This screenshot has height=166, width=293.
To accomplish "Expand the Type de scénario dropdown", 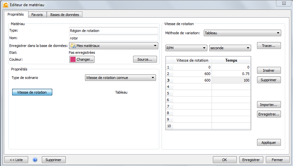I will coord(120,78).
